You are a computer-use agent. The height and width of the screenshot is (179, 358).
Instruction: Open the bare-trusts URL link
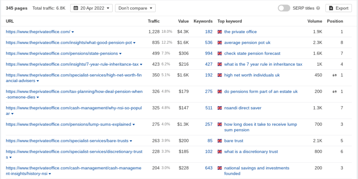67,141
